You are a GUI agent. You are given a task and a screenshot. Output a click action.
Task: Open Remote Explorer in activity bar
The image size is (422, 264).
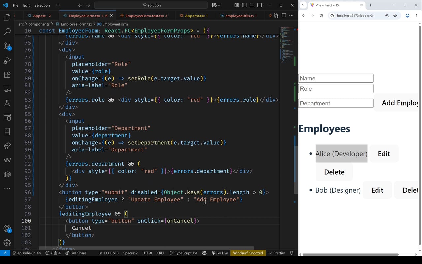[x=7, y=89]
